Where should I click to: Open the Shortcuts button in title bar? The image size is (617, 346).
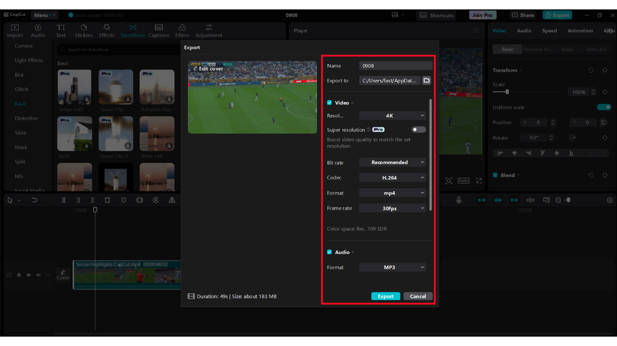437,15
